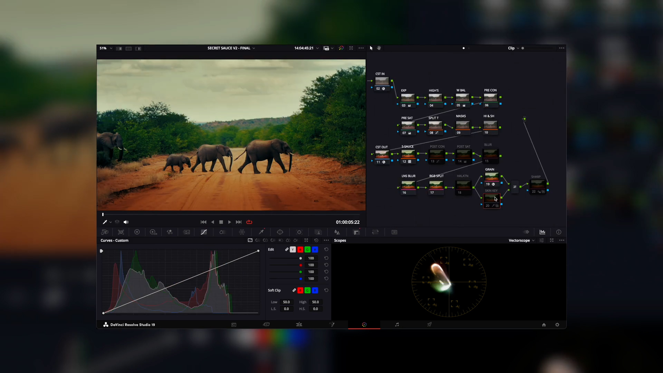The width and height of the screenshot is (663, 373).
Task: Open the Blur and Sharpen palette
Action: pos(337,232)
